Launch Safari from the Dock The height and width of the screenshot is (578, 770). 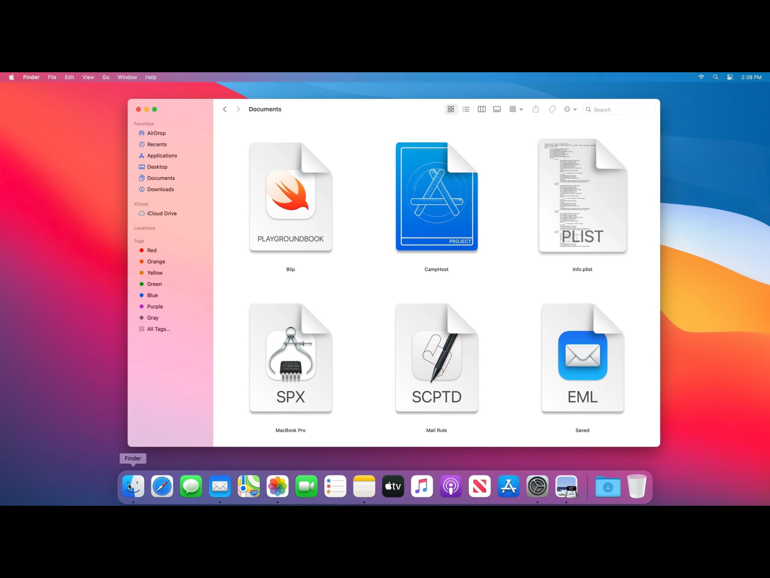pyautogui.click(x=162, y=486)
